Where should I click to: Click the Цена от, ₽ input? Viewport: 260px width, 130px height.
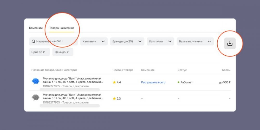point(39,52)
